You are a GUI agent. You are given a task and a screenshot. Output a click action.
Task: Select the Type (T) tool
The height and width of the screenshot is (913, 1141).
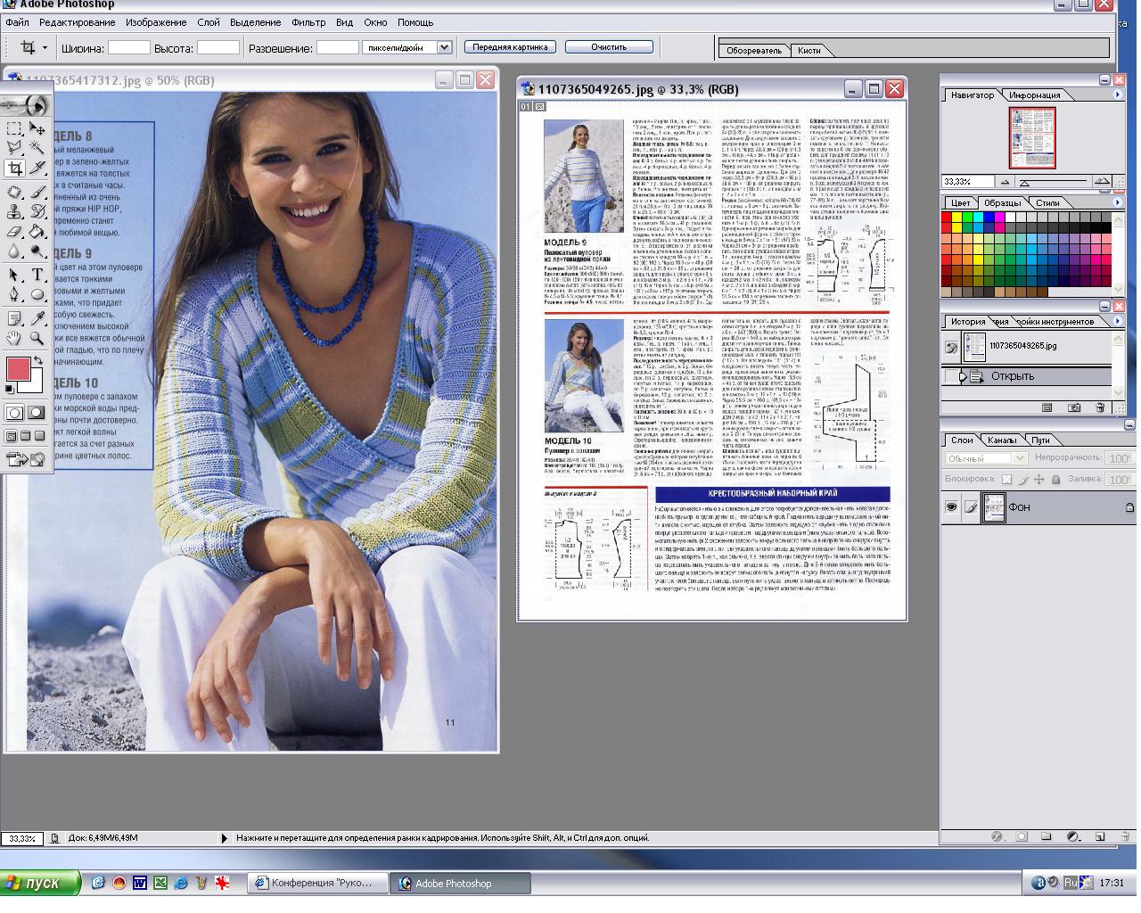point(37,276)
